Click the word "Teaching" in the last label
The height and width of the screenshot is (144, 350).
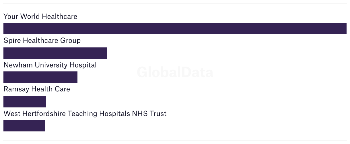coord(82,114)
